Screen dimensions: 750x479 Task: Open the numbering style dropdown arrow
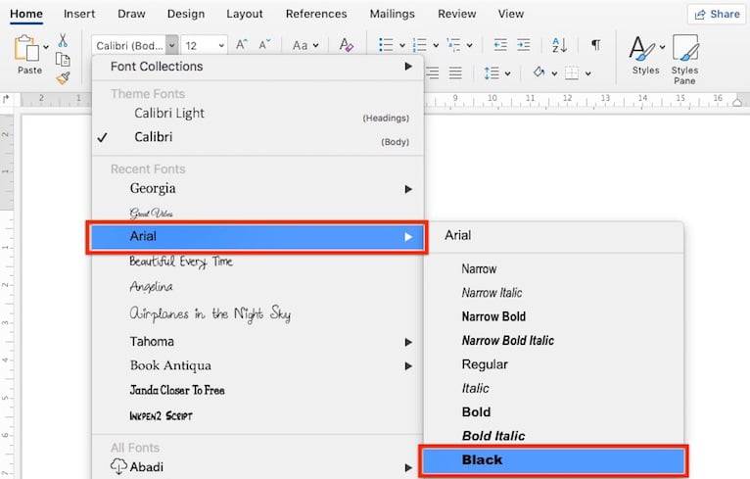coord(436,45)
